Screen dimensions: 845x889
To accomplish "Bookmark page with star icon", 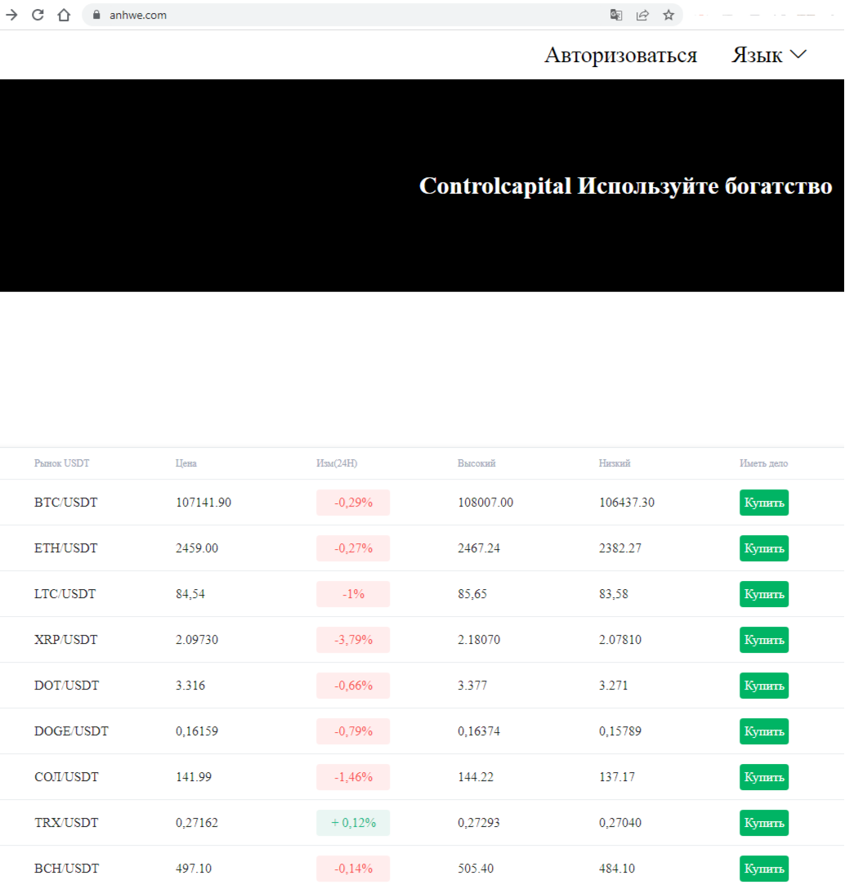I will click(668, 15).
